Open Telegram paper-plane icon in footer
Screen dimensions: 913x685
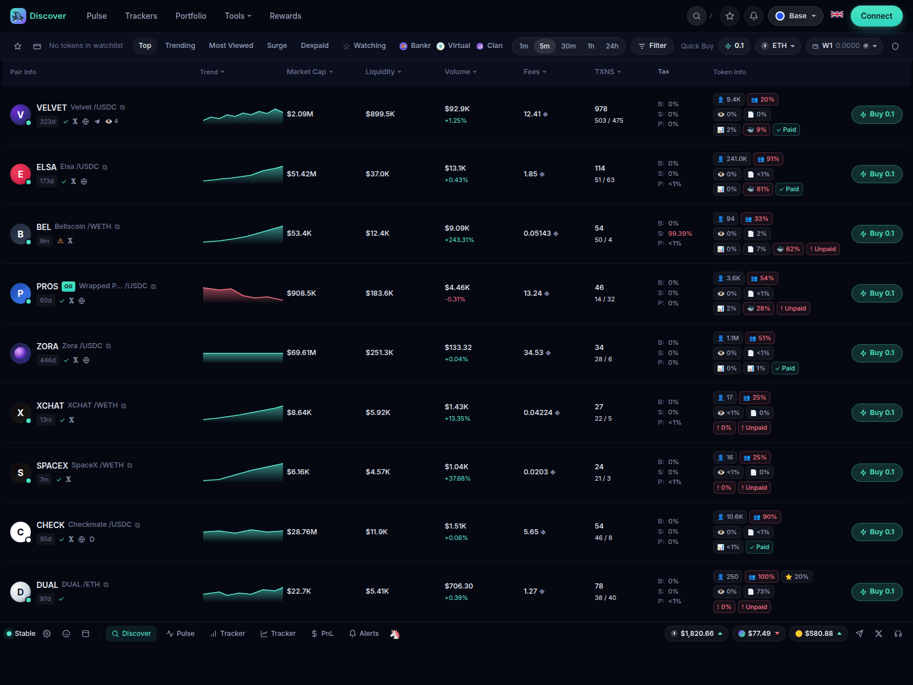pos(859,634)
